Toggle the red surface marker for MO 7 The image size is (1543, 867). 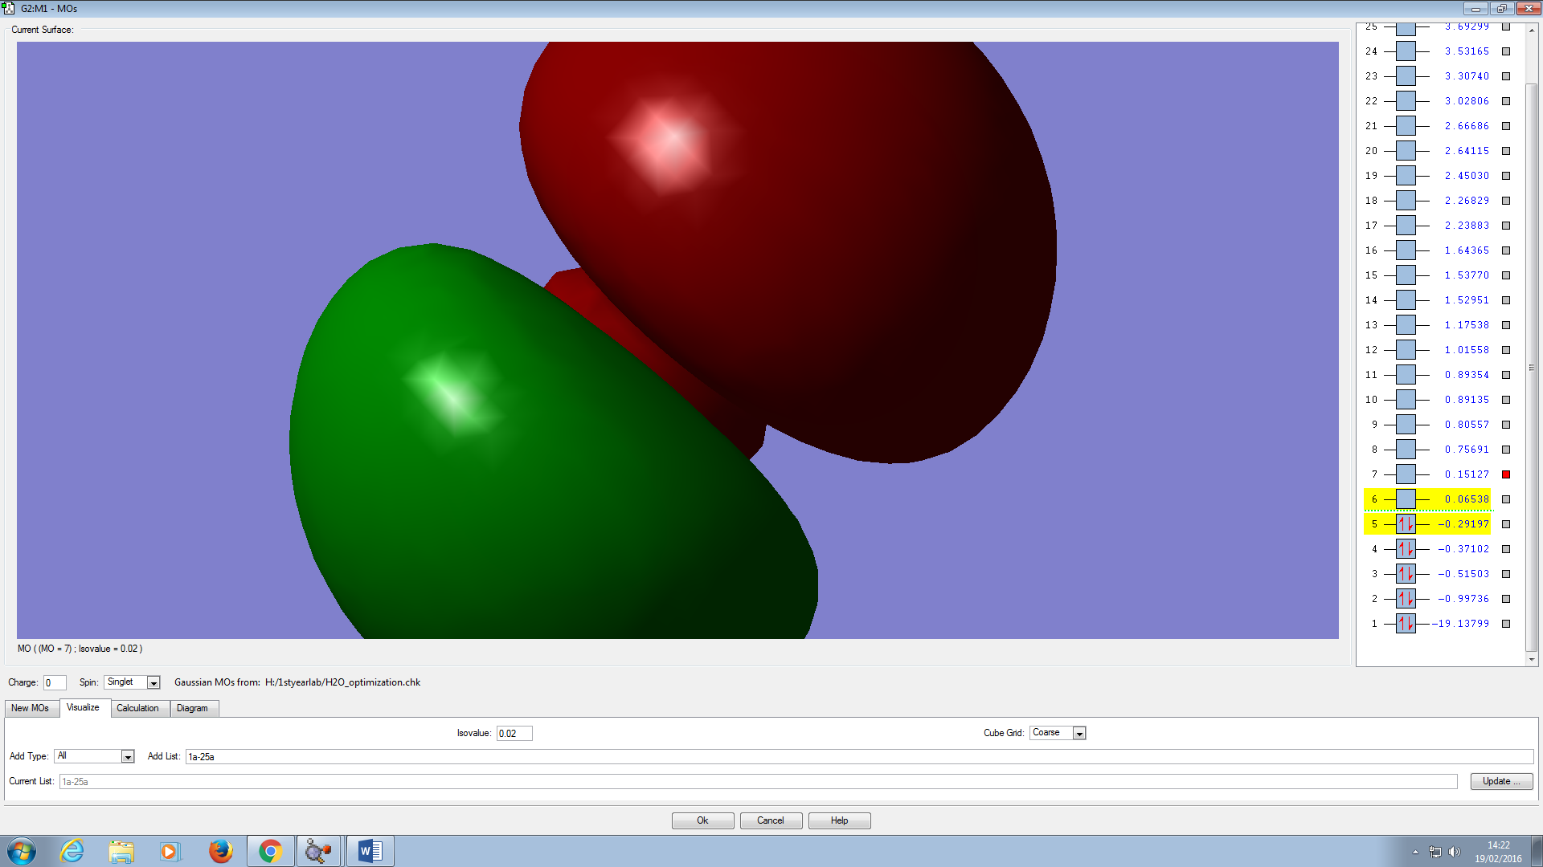(x=1506, y=474)
